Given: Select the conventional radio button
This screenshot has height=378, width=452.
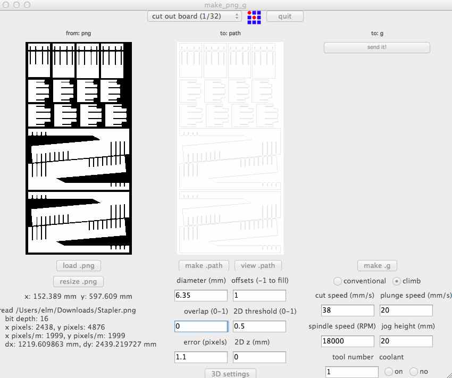Looking at the screenshot, I should click(x=337, y=281).
